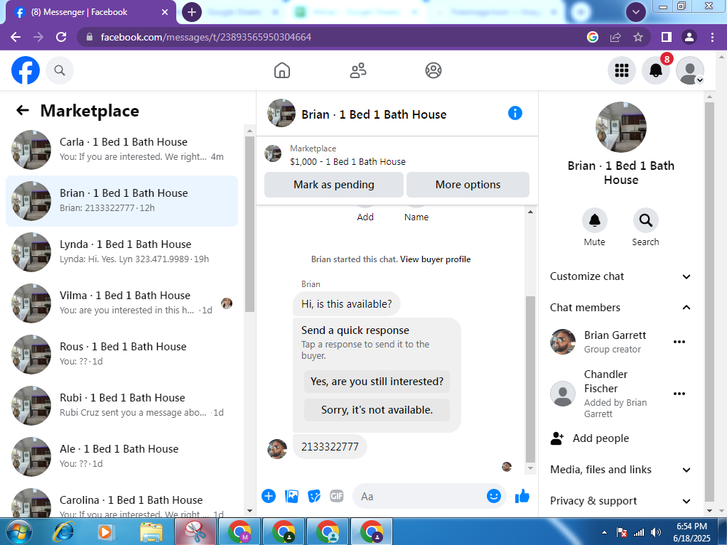Open the Facebook menu grid icon

click(622, 70)
